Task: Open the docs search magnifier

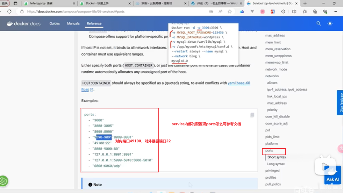Action: tap(319, 23)
